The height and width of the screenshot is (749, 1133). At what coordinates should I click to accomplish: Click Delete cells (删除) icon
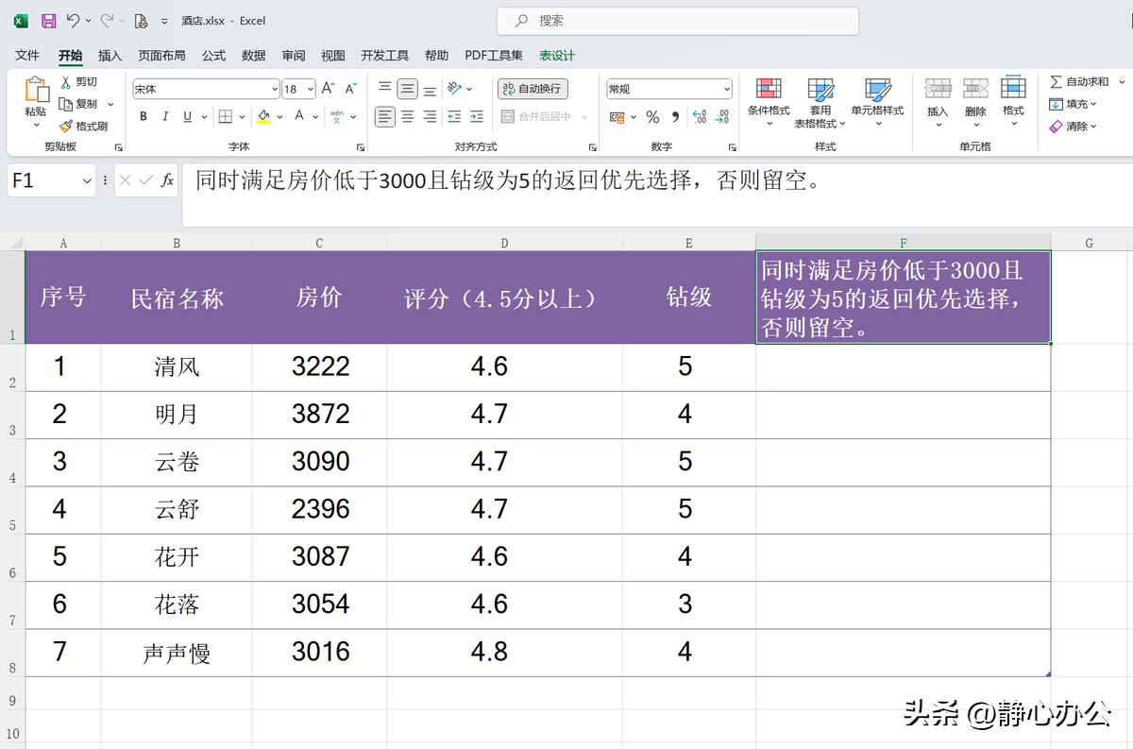[x=975, y=89]
